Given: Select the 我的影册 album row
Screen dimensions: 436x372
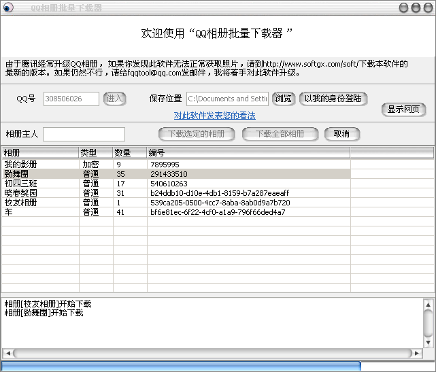Looking at the screenshot, I should click(176, 165).
